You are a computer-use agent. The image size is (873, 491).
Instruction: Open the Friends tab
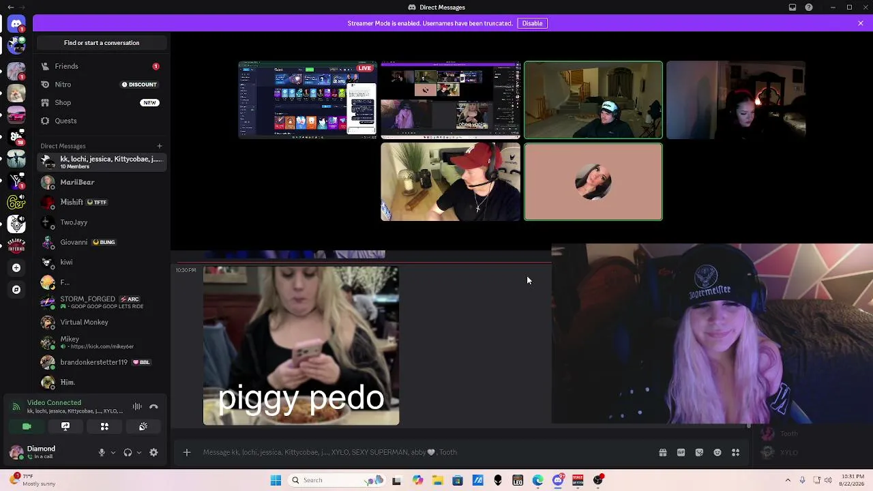(102, 66)
